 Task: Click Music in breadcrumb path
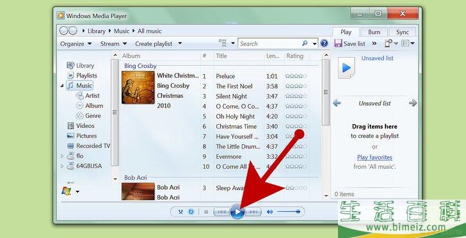122,31
